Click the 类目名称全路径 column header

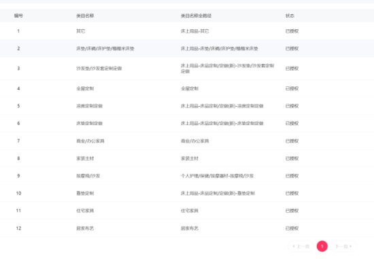(x=196, y=16)
